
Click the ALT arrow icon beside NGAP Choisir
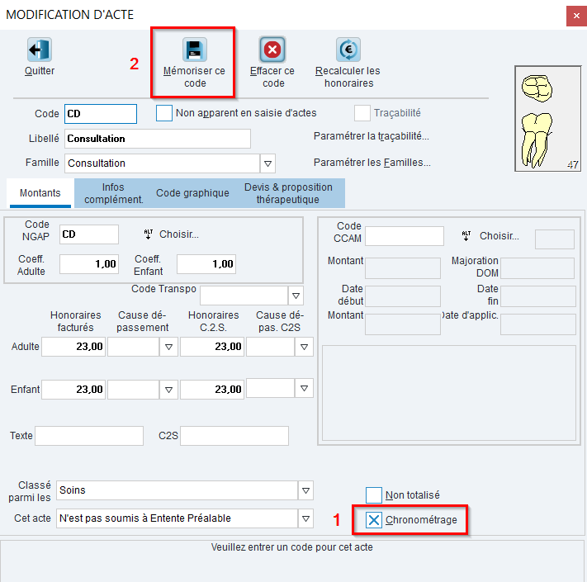pyautogui.click(x=149, y=234)
